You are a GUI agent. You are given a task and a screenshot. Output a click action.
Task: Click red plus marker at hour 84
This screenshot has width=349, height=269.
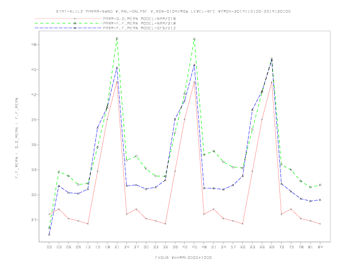point(320,224)
